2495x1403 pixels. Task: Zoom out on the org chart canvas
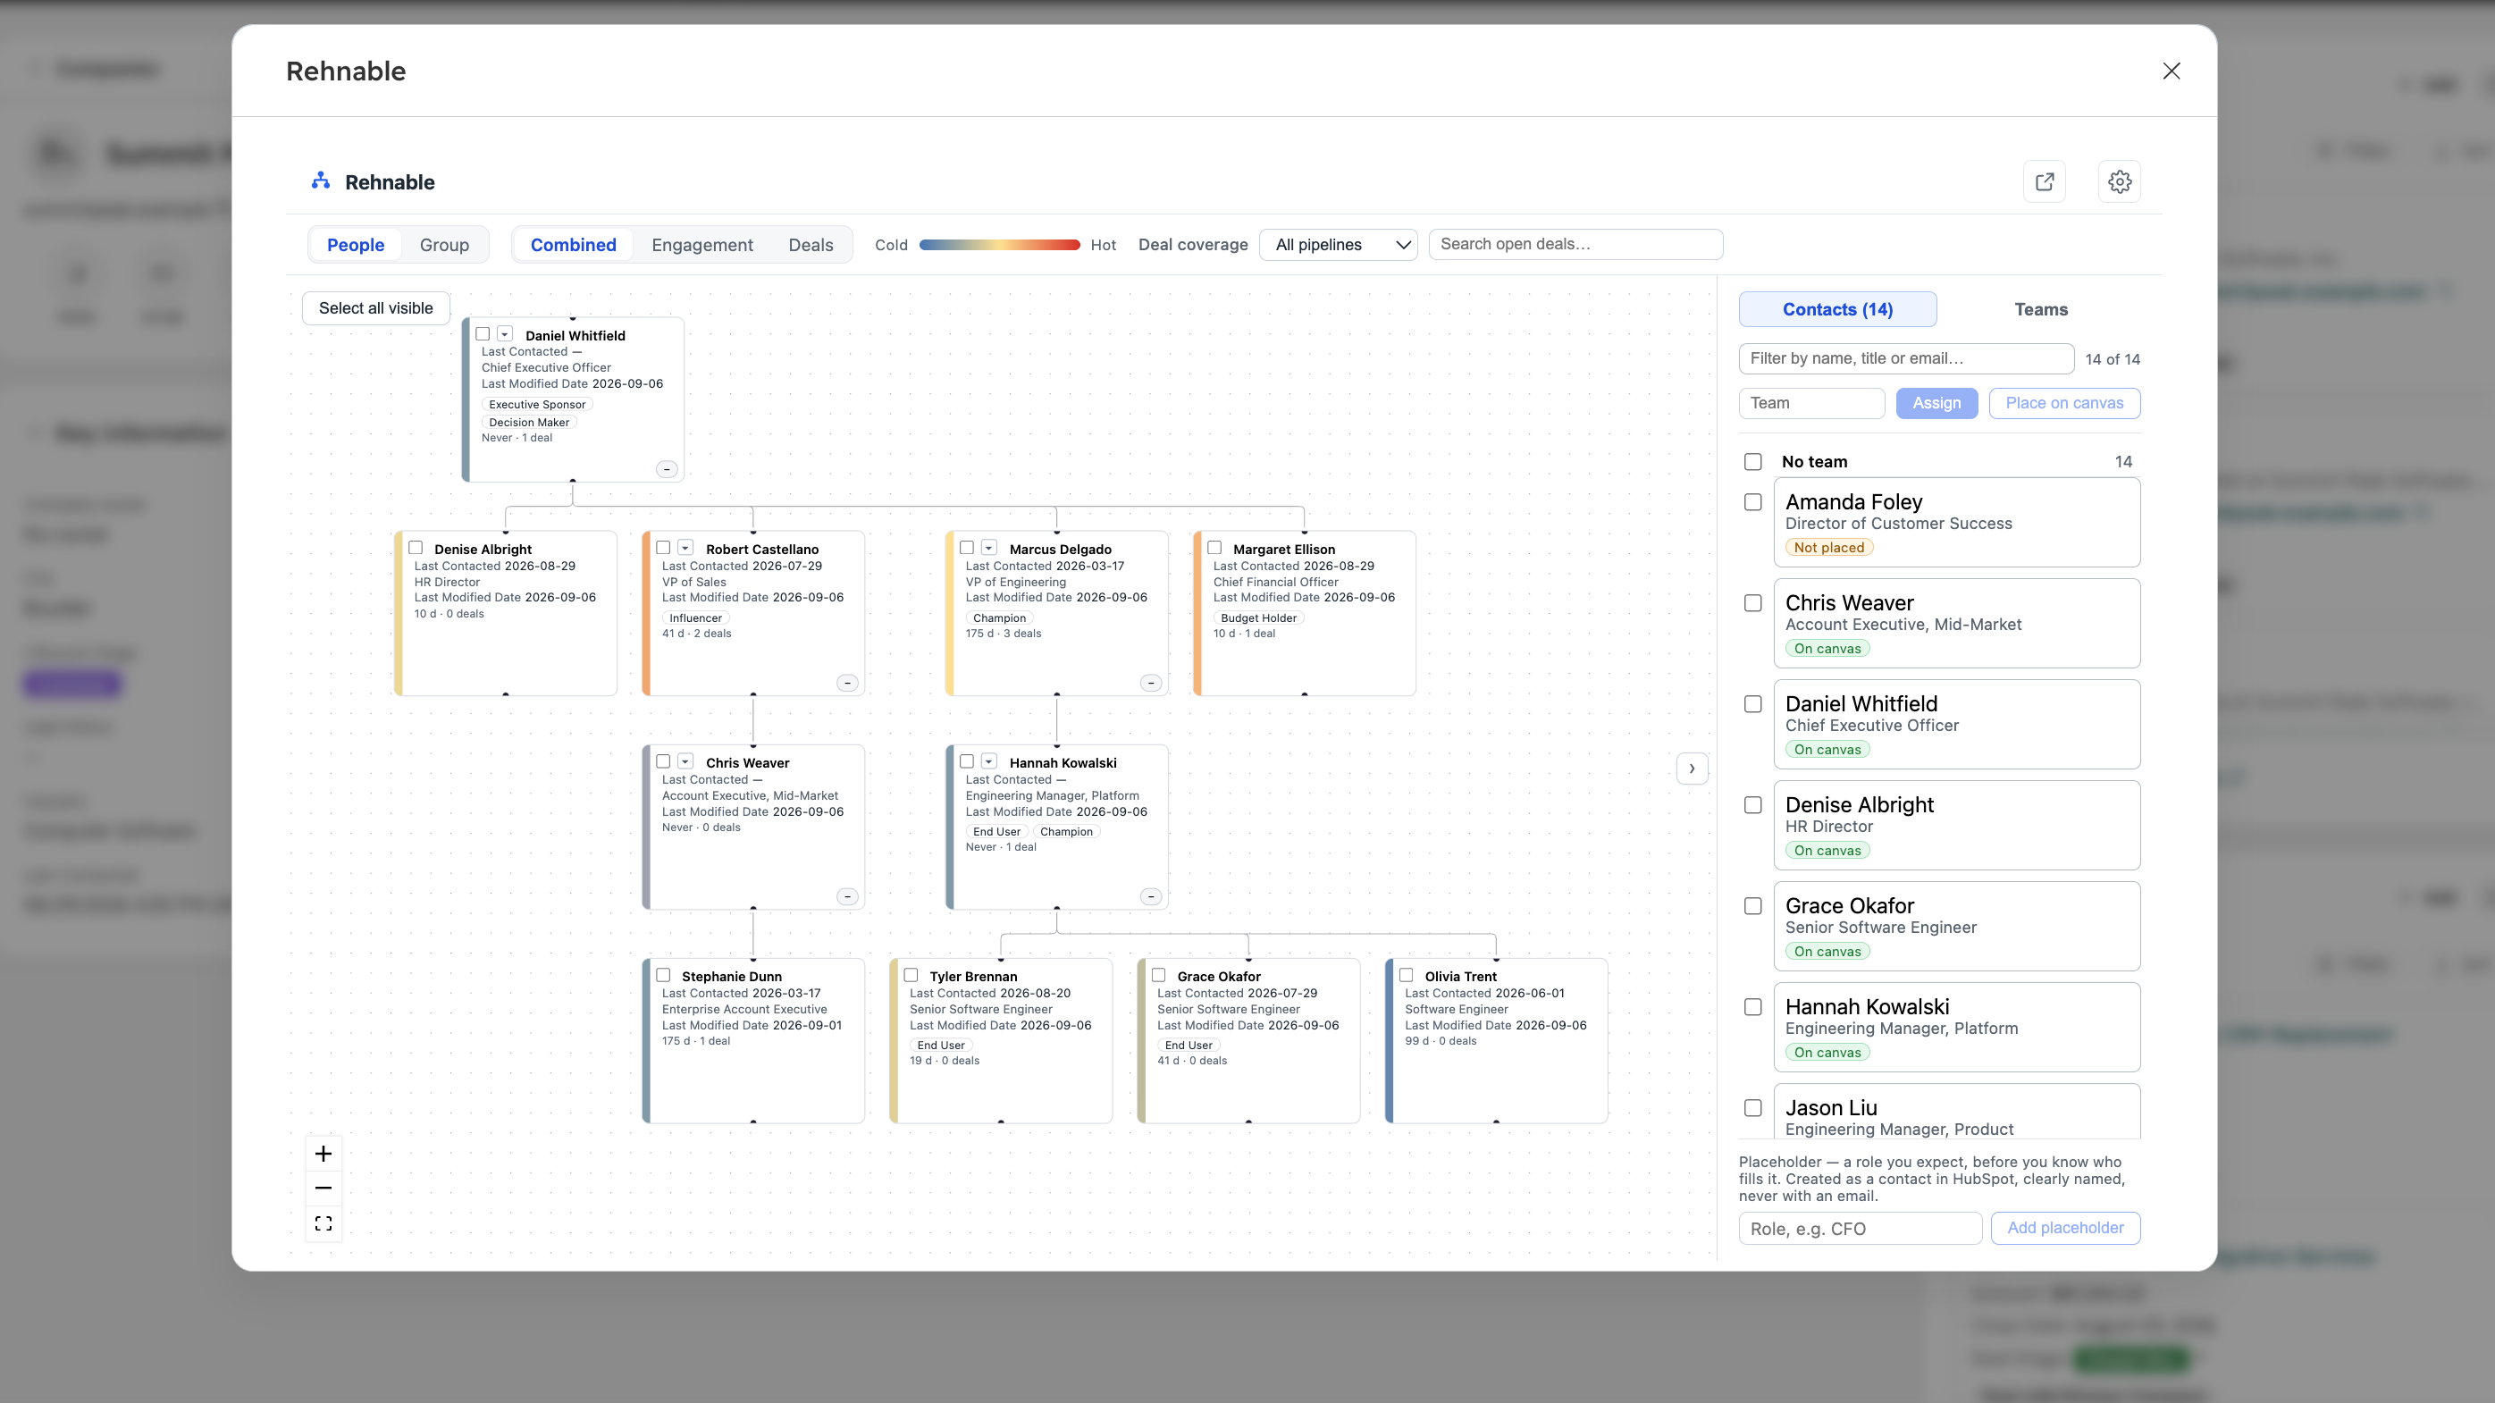pyautogui.click(x=323, y=1188)
